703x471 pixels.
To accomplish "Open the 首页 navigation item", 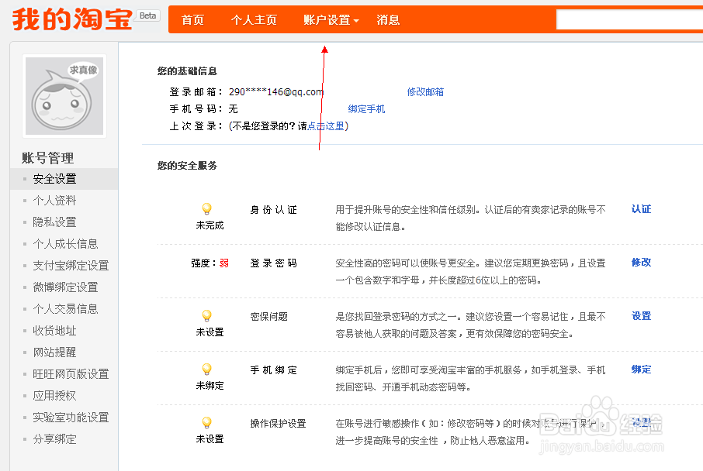I will (192, 20).
